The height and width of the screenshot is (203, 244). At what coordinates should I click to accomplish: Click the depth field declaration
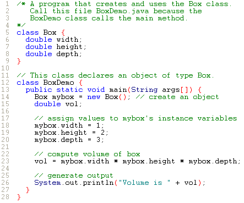pos(53,54)
